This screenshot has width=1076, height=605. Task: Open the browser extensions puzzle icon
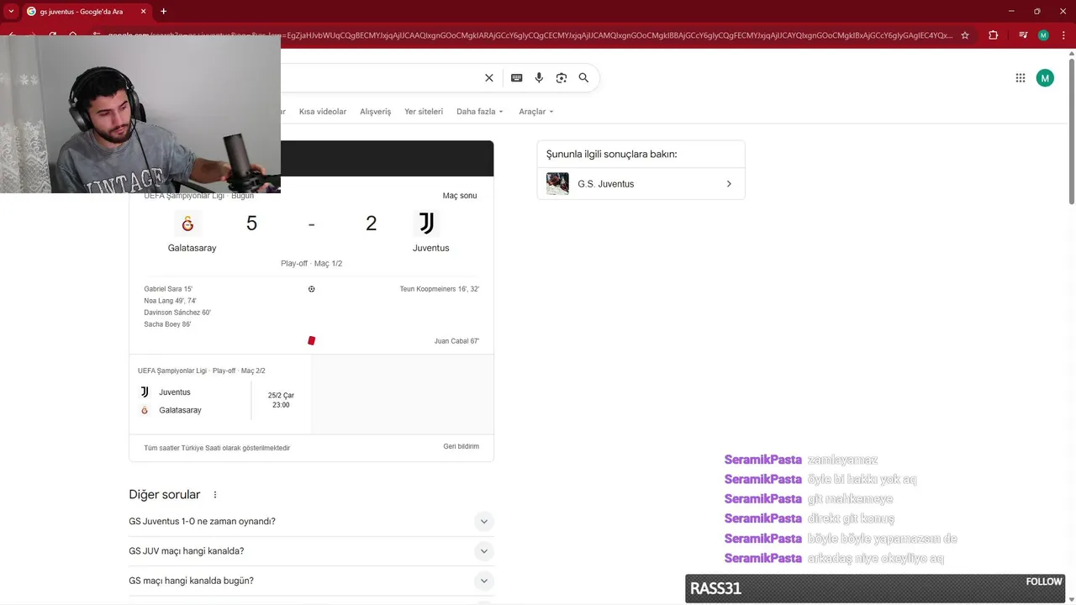[x=994, y=35]
